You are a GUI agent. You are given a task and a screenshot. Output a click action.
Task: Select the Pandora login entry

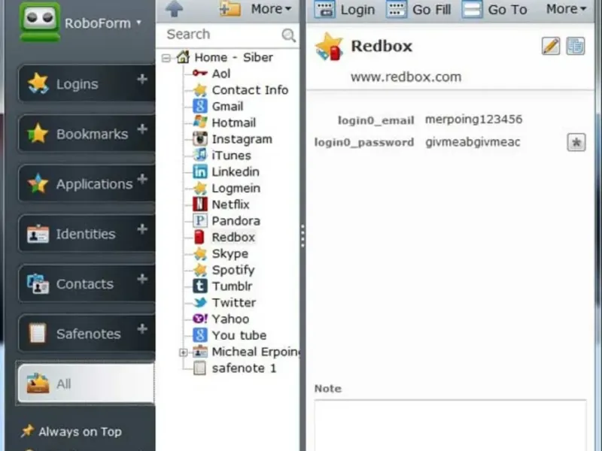click(227, 221)
